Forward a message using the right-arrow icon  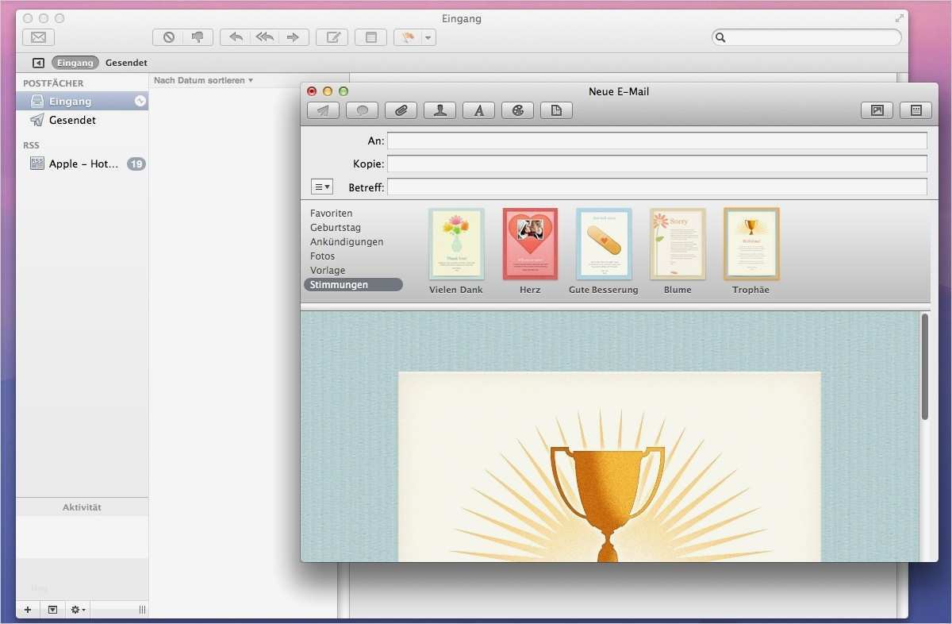(x=293, y=37)
